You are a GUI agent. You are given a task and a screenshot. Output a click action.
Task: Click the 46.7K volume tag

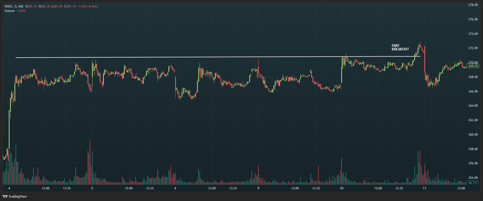472,183
